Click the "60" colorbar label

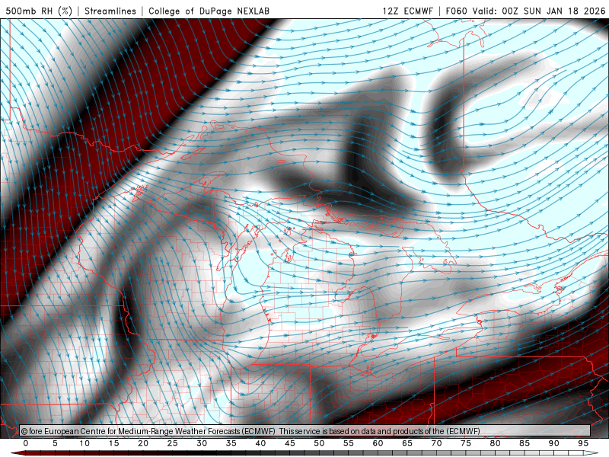(x=378, y=443)
